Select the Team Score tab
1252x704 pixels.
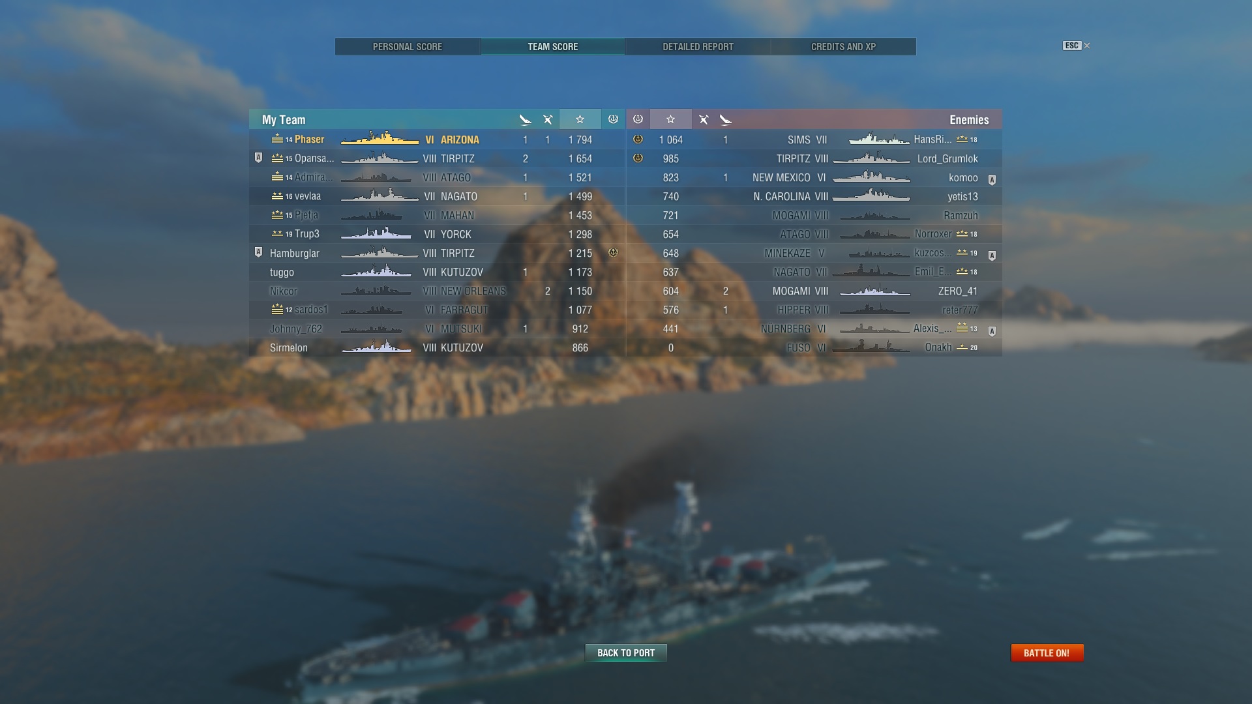click(x=553, y=46)
